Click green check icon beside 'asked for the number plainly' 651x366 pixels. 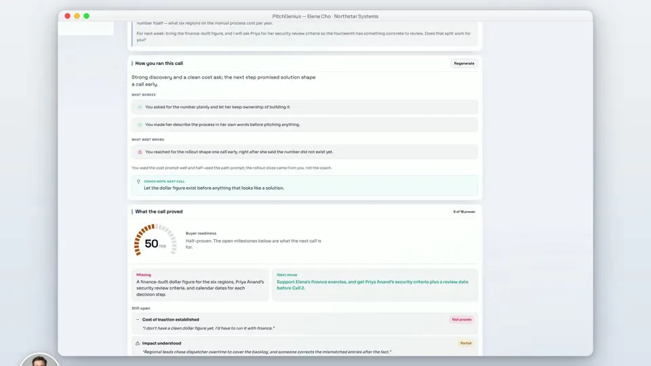tap(140, 107)
